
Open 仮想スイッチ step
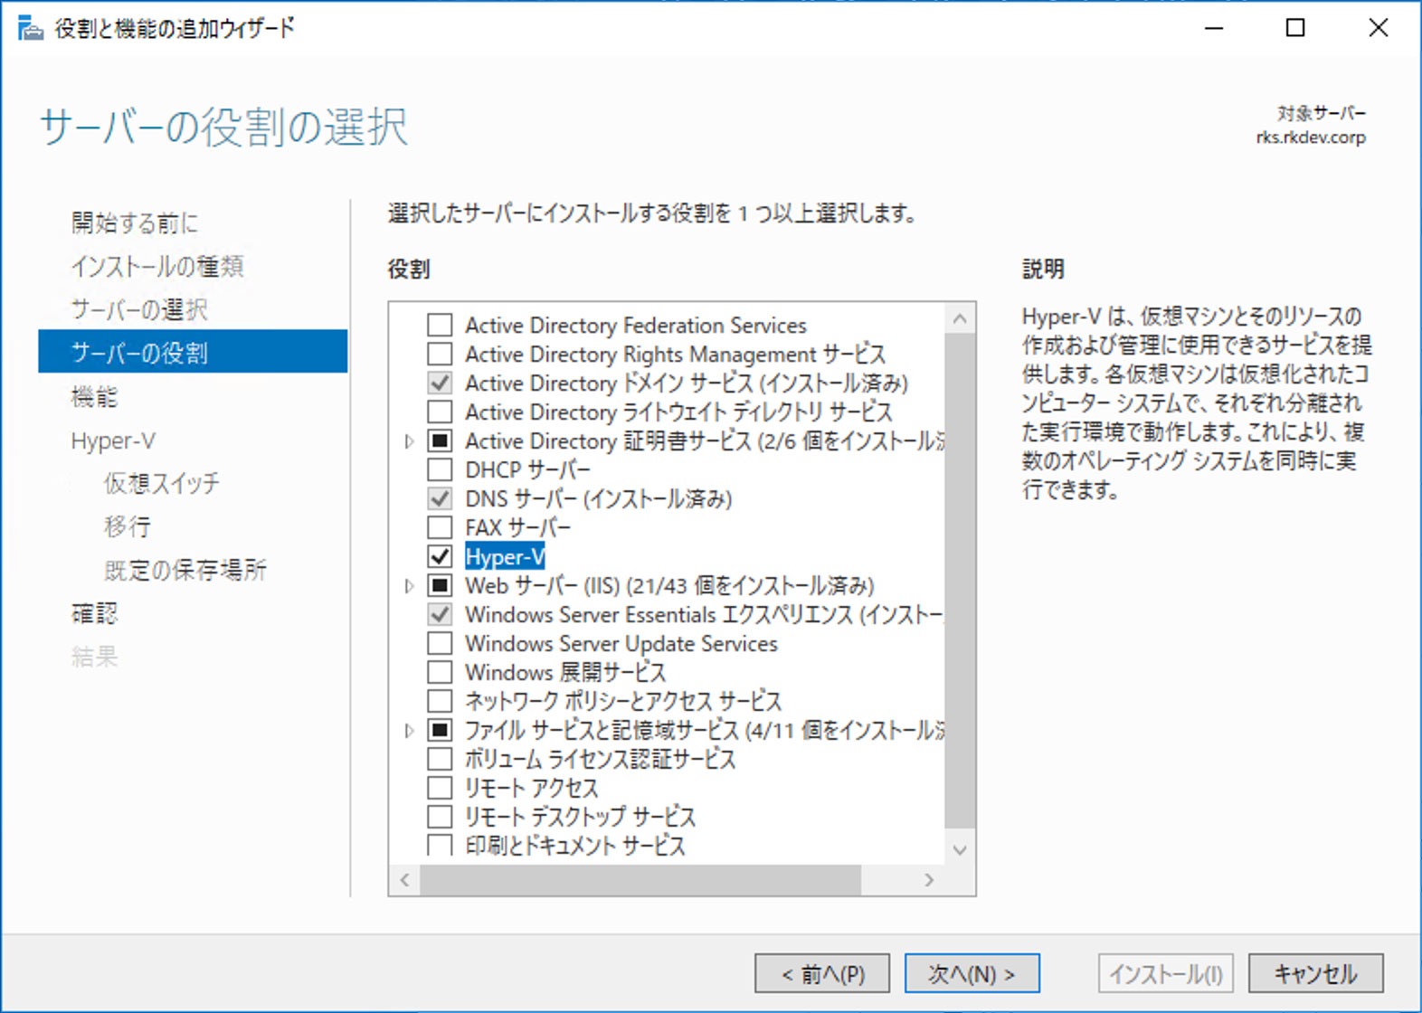click(162, 483)
